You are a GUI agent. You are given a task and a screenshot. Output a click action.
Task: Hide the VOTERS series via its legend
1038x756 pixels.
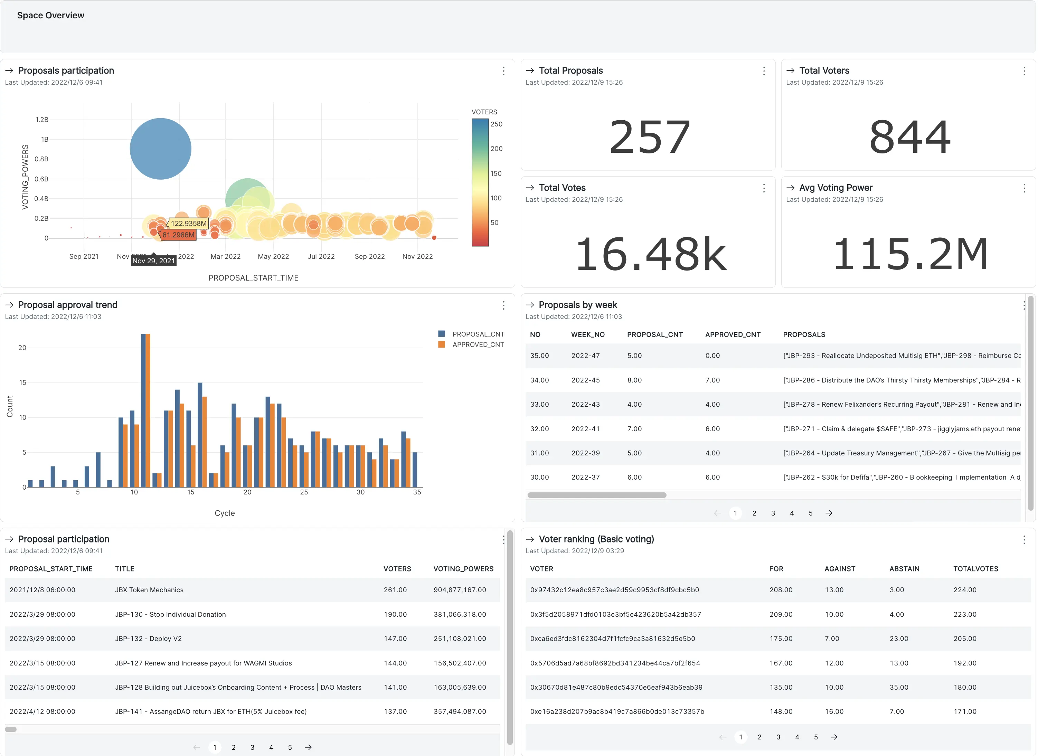484,112
